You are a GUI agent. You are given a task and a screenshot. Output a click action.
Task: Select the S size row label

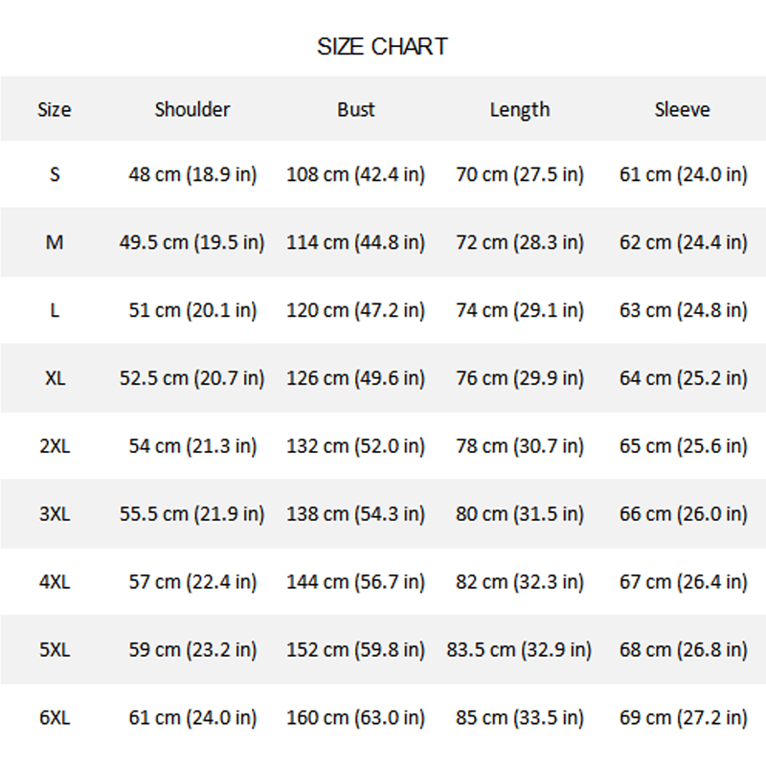(55, 174)
